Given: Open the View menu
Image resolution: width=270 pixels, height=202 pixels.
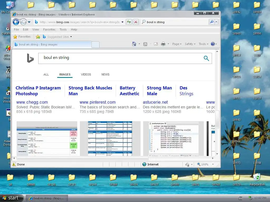Looking at the screenshot, I should [36, 29].
